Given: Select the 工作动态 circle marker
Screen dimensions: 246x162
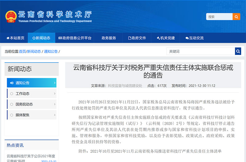Looking at the screenshot, I should pos(12,94).
